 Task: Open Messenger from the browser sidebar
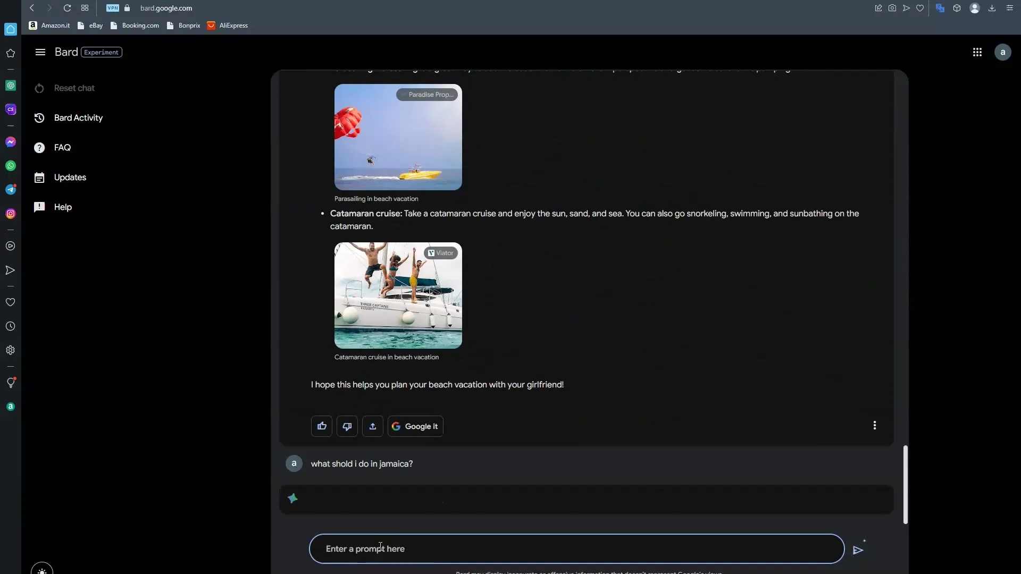[x=11, y=142]
